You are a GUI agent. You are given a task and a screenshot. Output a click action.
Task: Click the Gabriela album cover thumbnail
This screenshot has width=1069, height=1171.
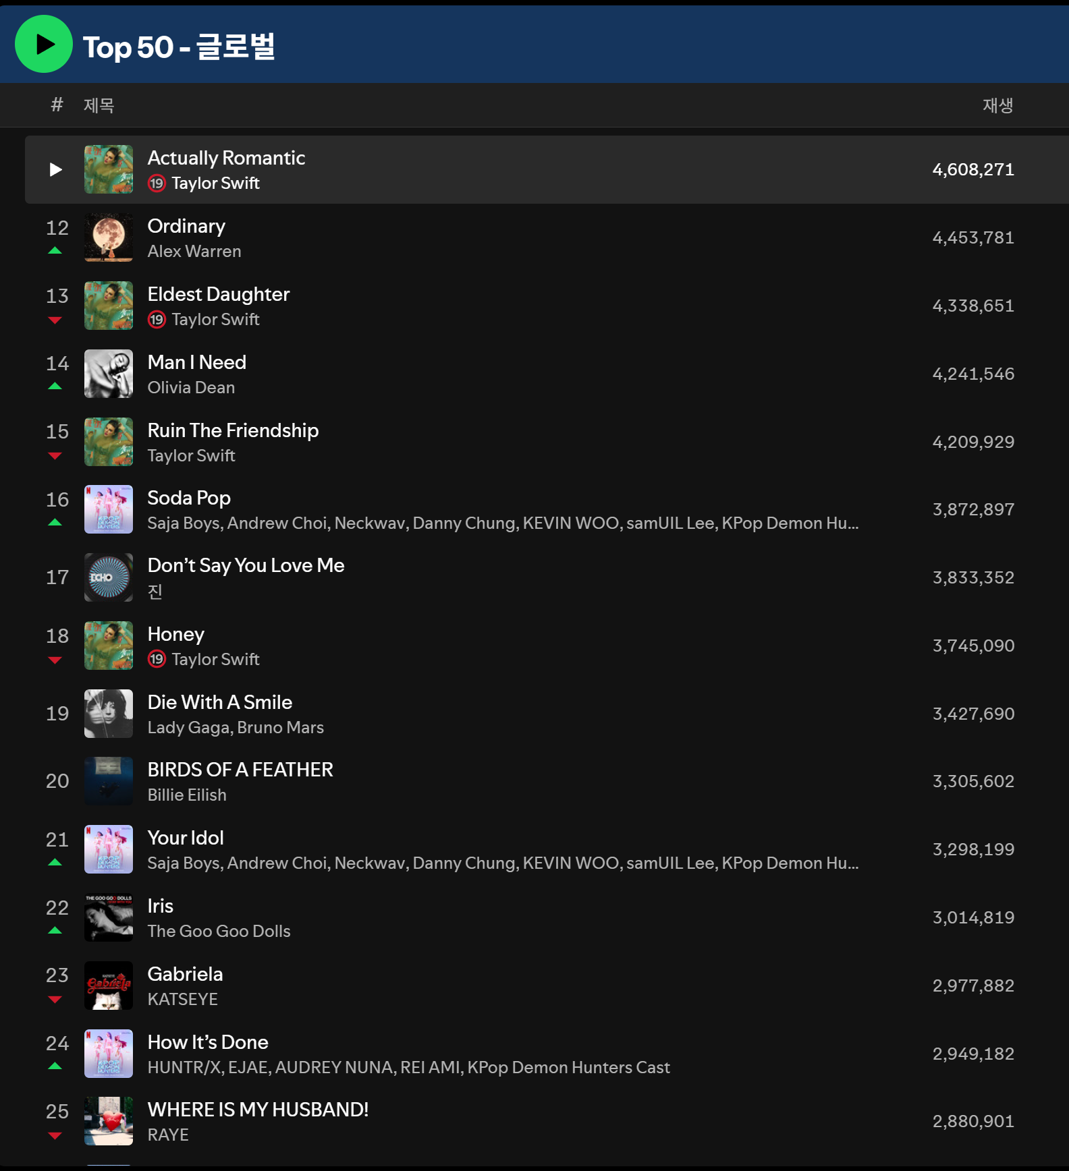(x=109, y=986)
